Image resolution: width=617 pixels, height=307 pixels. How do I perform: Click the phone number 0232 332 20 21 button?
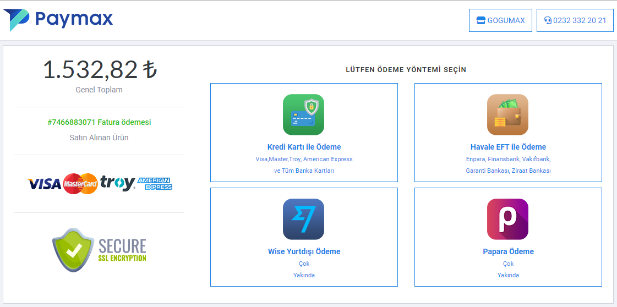coord(575,20)
